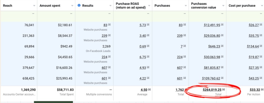This screenshot has height=103, width=264.
Task: Click the reach value 231,363
Action: click(29, 36)
